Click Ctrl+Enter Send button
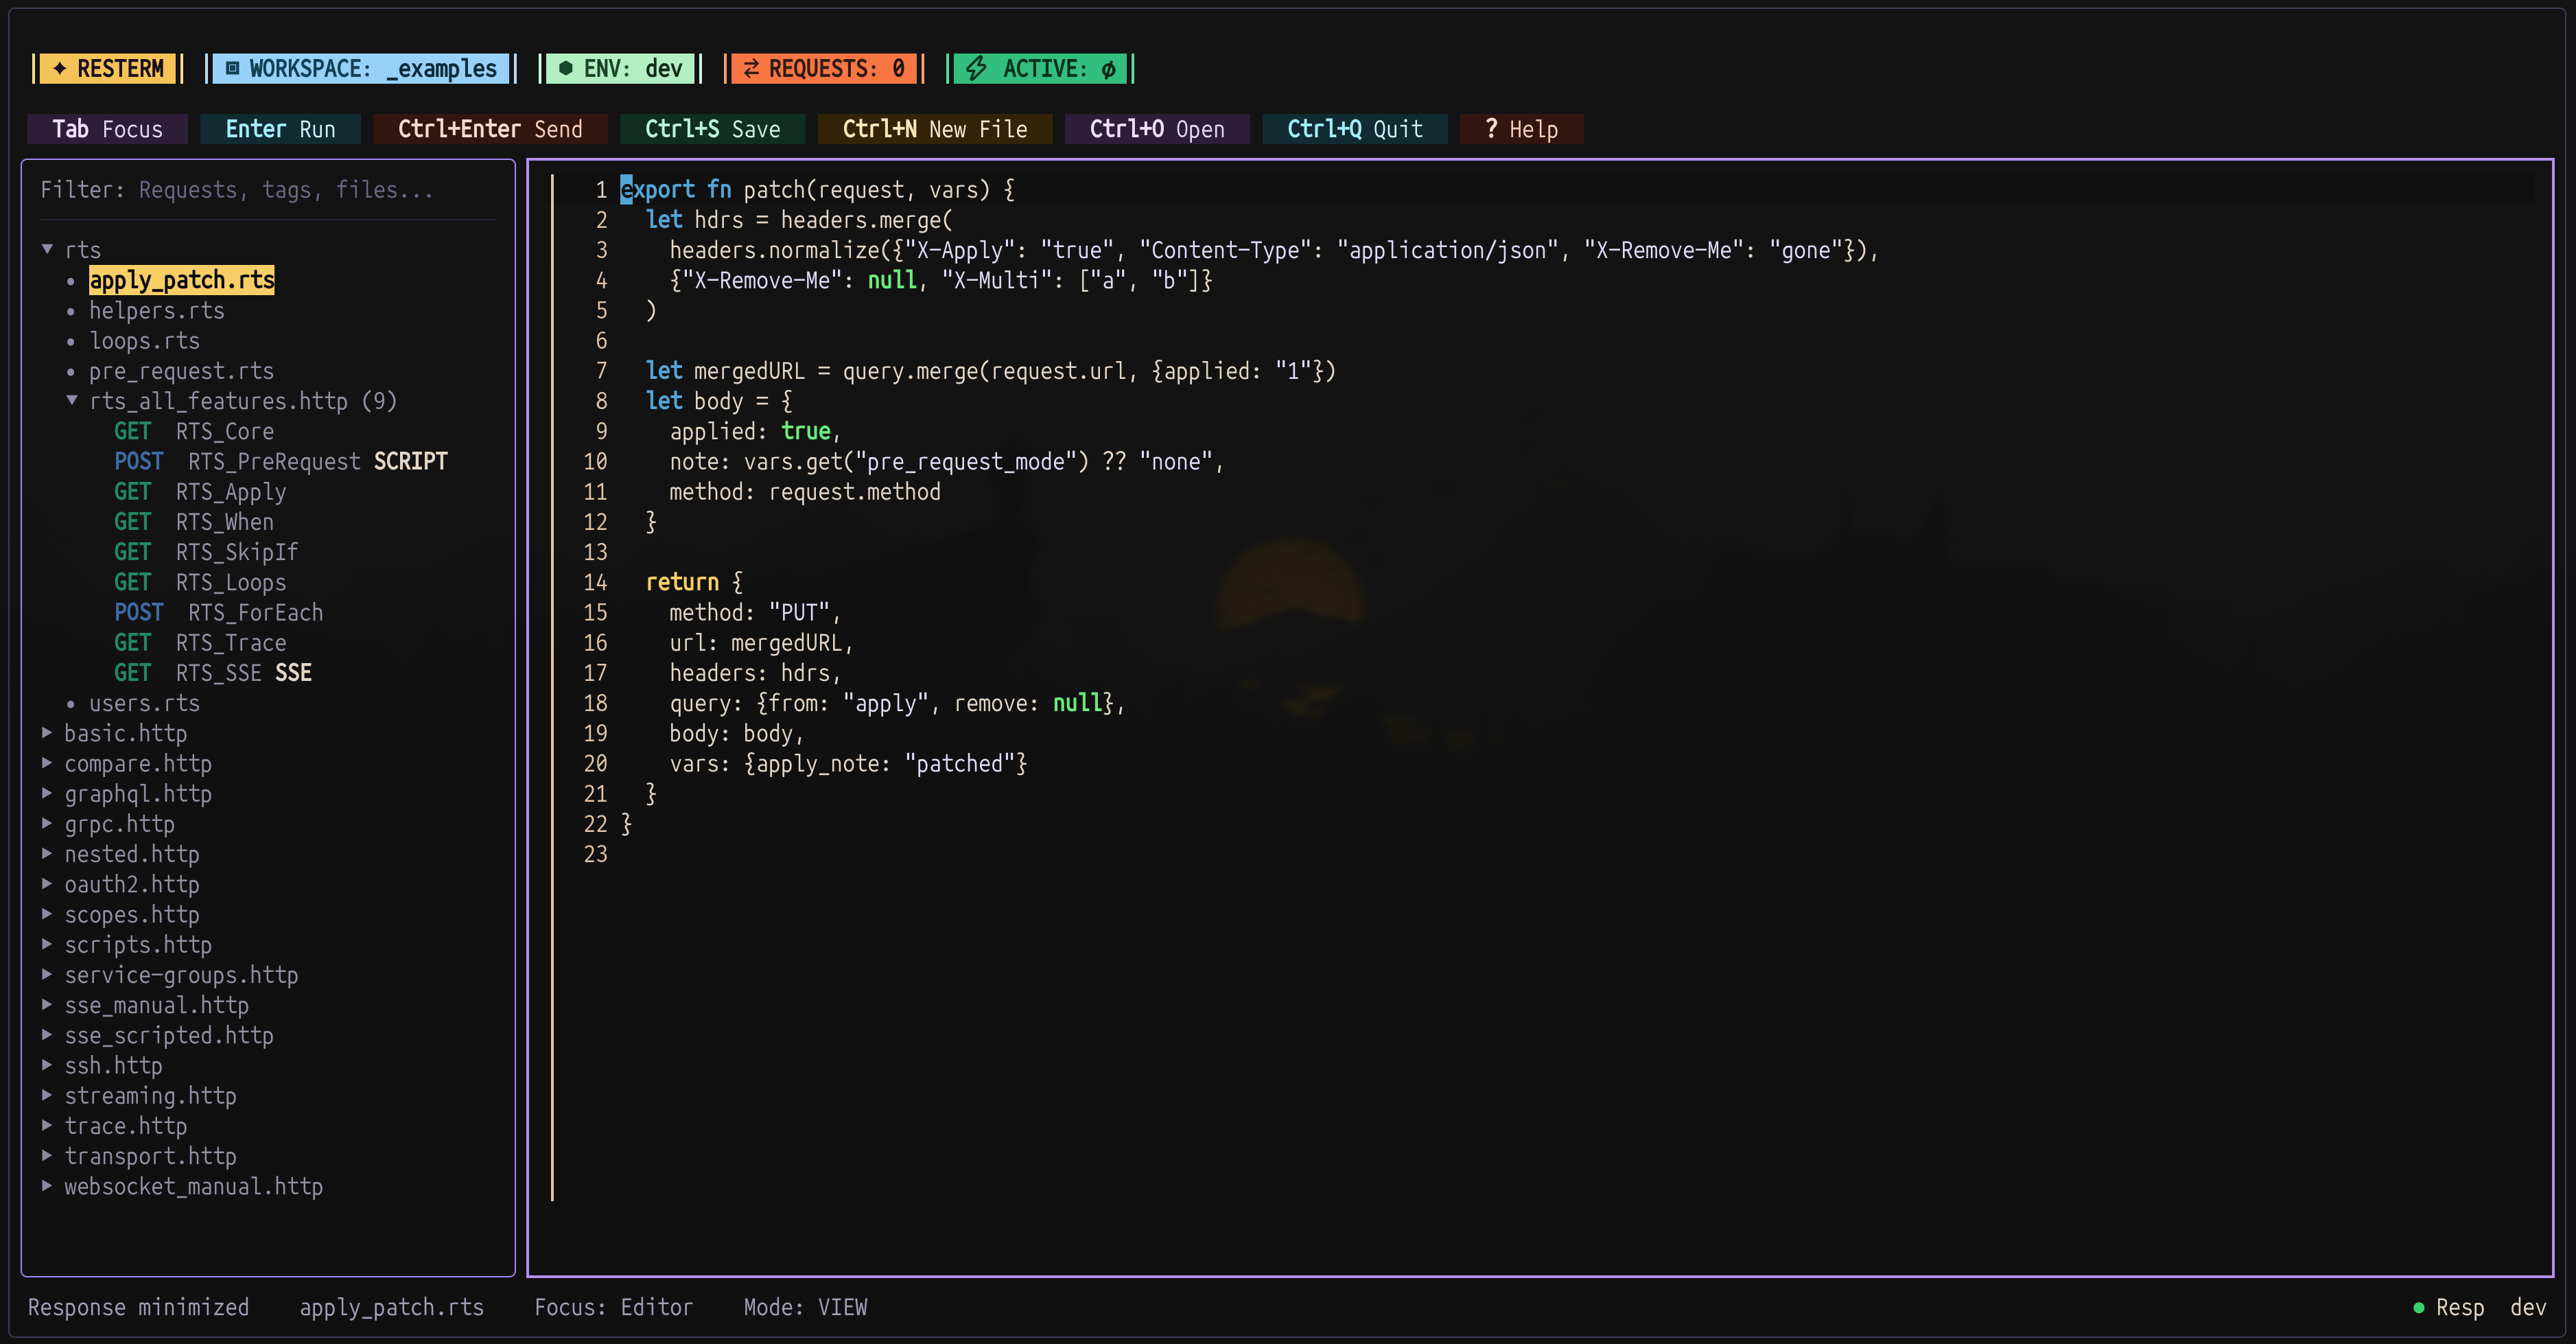 (490, 129)
